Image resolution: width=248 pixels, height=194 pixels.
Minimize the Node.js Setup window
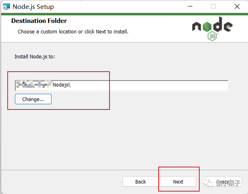click(x=190, y=6)
